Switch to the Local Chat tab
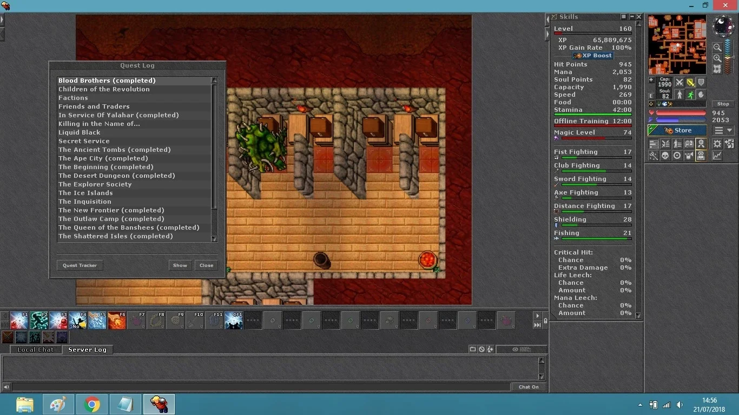This screenshot has width=739, height=415. (36, 350)
